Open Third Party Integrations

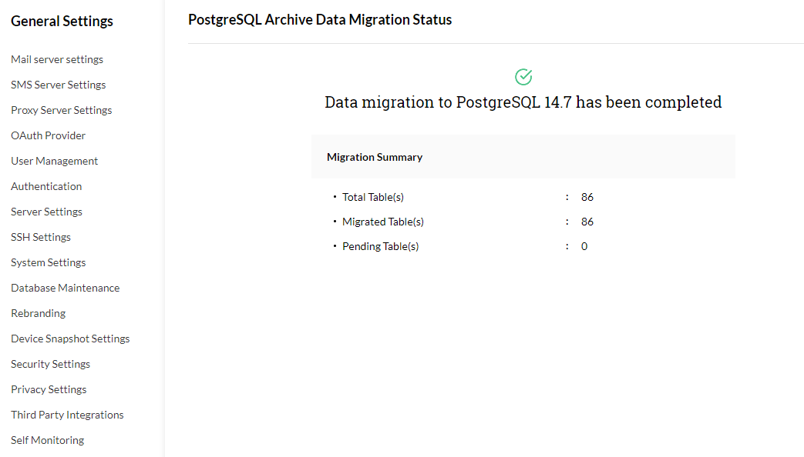point(67,415)
